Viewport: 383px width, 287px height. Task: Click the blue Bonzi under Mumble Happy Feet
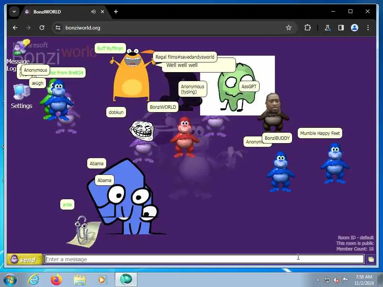coord(335,164)
